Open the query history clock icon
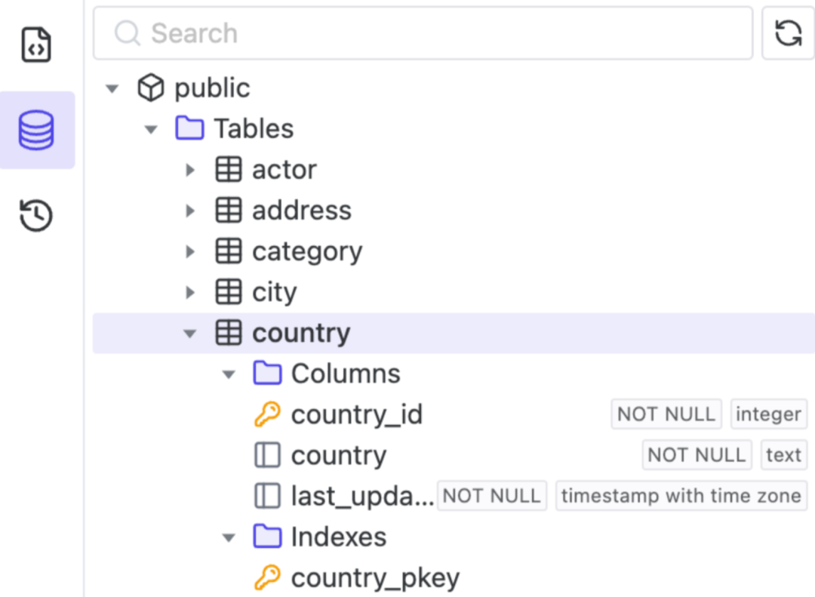 coord(36,215)
